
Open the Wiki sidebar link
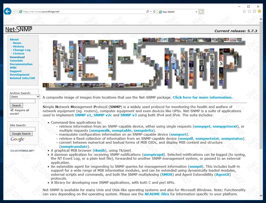tap(13, 68)
